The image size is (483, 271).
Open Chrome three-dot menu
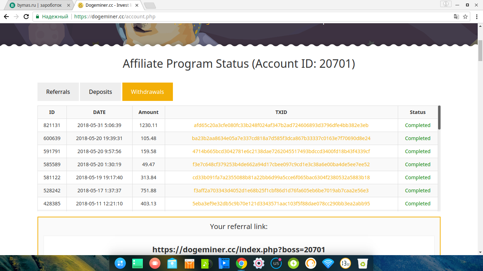click(x=476, y=17)
